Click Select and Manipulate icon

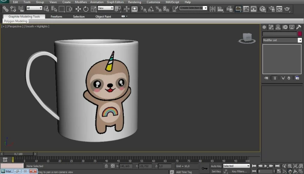click(x=127, y=9)
